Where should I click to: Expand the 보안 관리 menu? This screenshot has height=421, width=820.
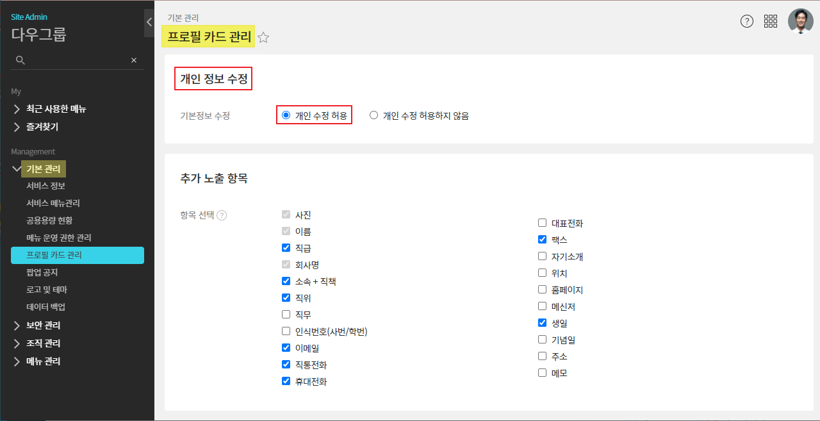pyautogui.click(x=43, y=326)
